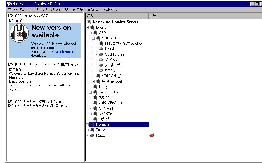Click the lips icon next to あーまーげー

coord(101,65)
